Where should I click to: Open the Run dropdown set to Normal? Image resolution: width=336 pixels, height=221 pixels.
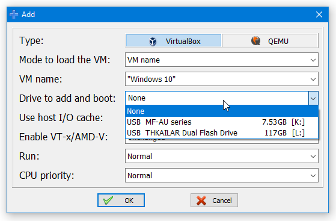222,156
